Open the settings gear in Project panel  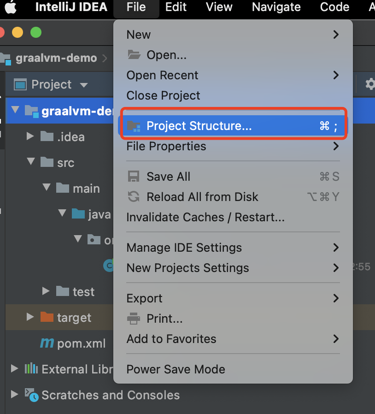click(x=370, y=84)
